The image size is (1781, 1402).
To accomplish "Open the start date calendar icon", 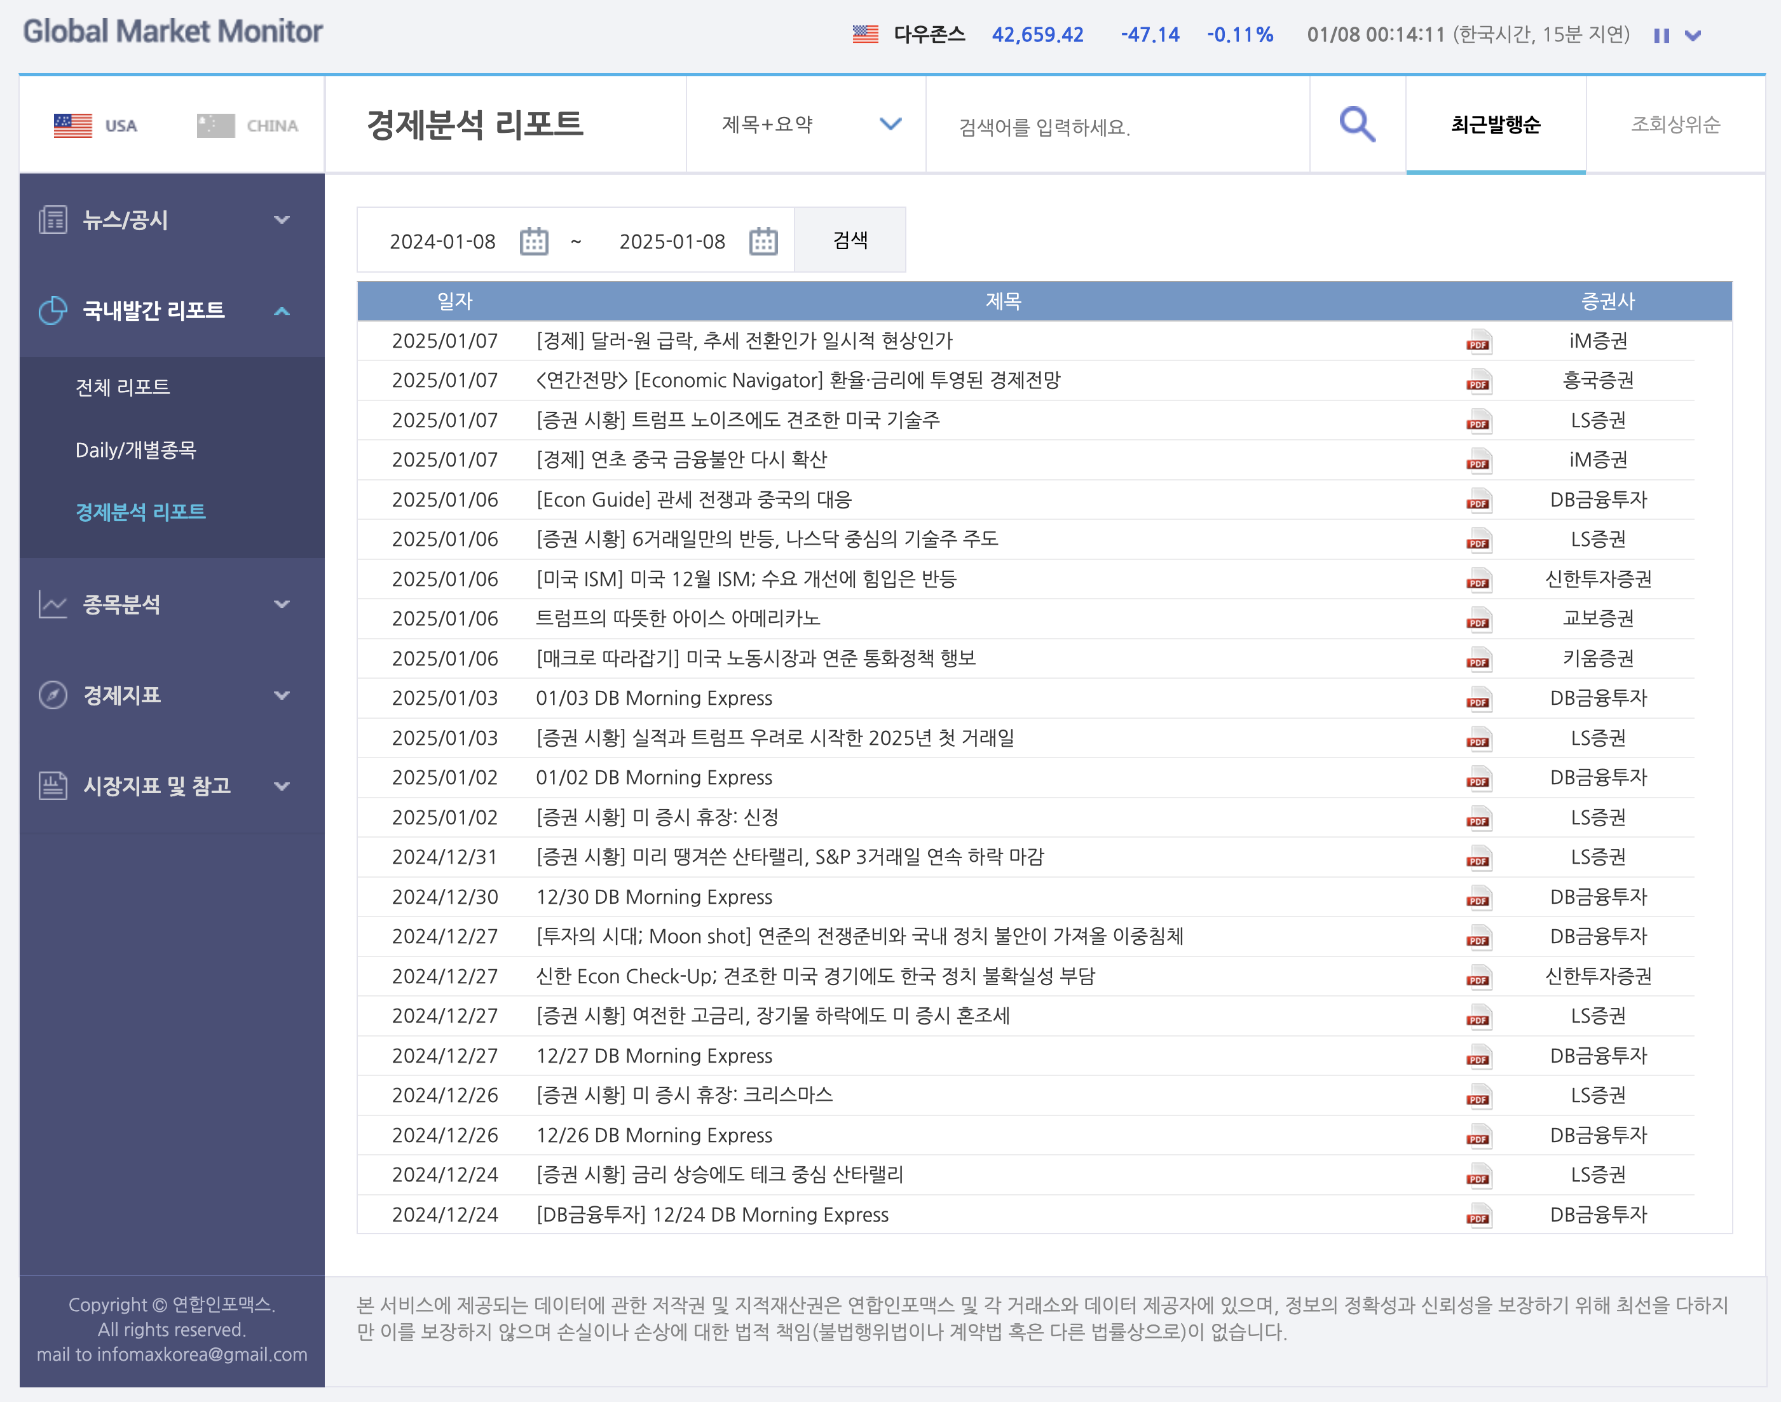I will (x=533, y=242).
